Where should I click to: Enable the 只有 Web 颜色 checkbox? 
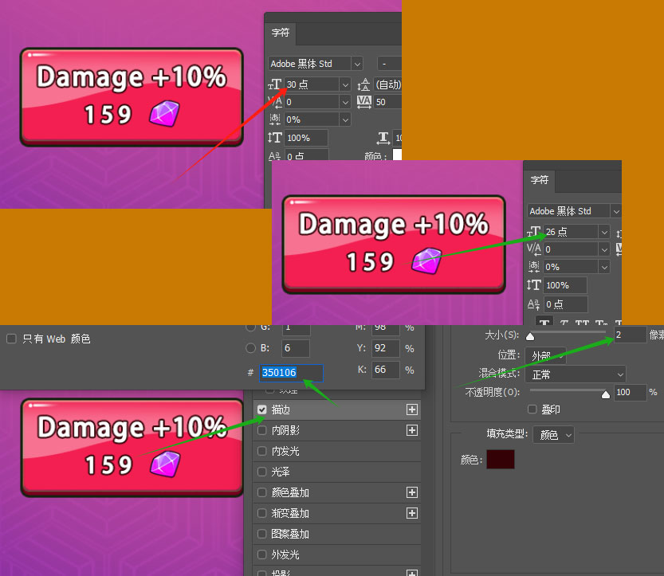pos(11,339)
